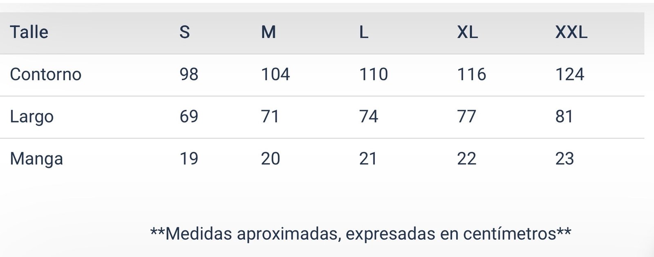Select Largo value 74 for size L
The image size is (654, 257).
pos(369,117)
